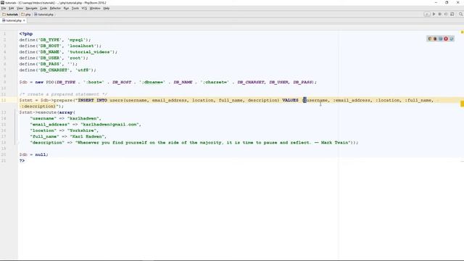This screenshot has height=261, width=464.
Task: Maximize/restore the PhpStorm window
Action: pyautogui.click(x=447, y=2)
